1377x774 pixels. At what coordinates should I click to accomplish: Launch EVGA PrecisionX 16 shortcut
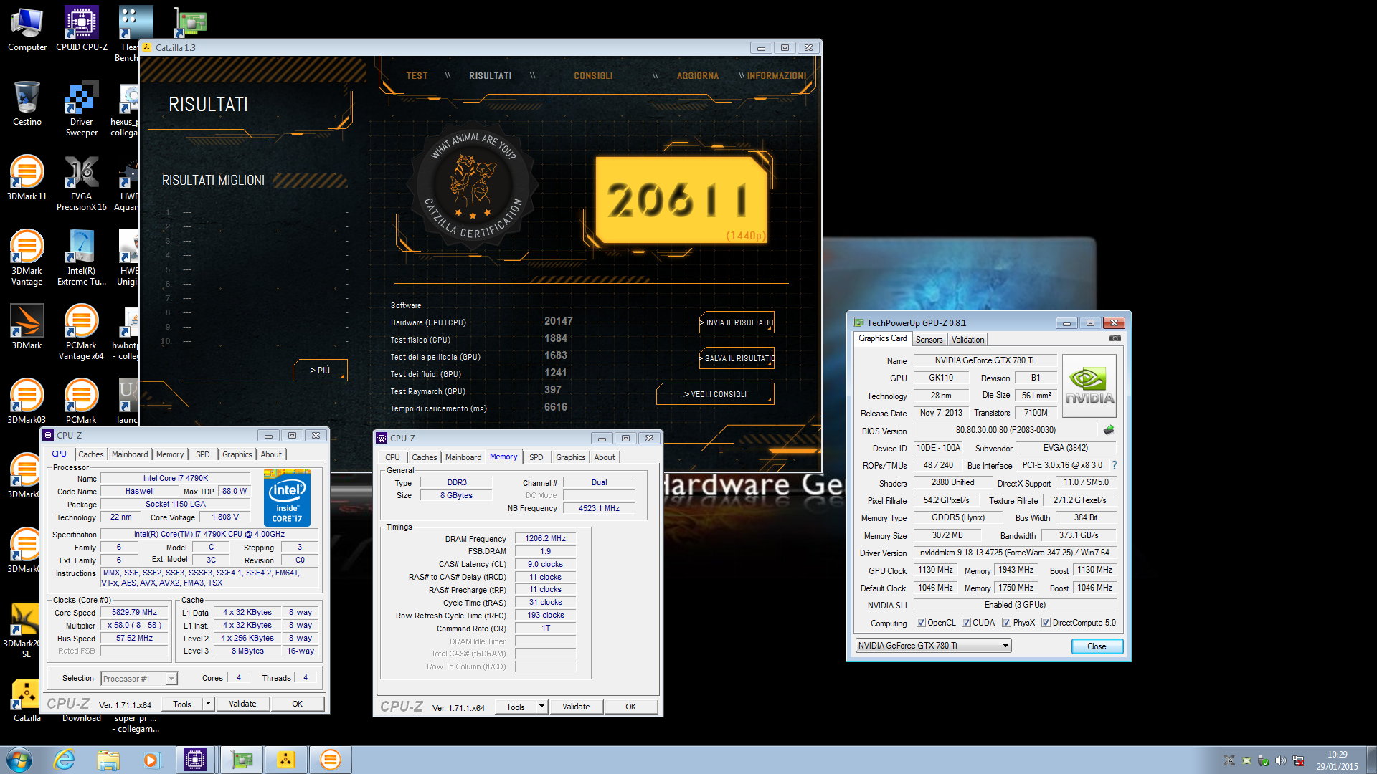[x=82, y=183]
